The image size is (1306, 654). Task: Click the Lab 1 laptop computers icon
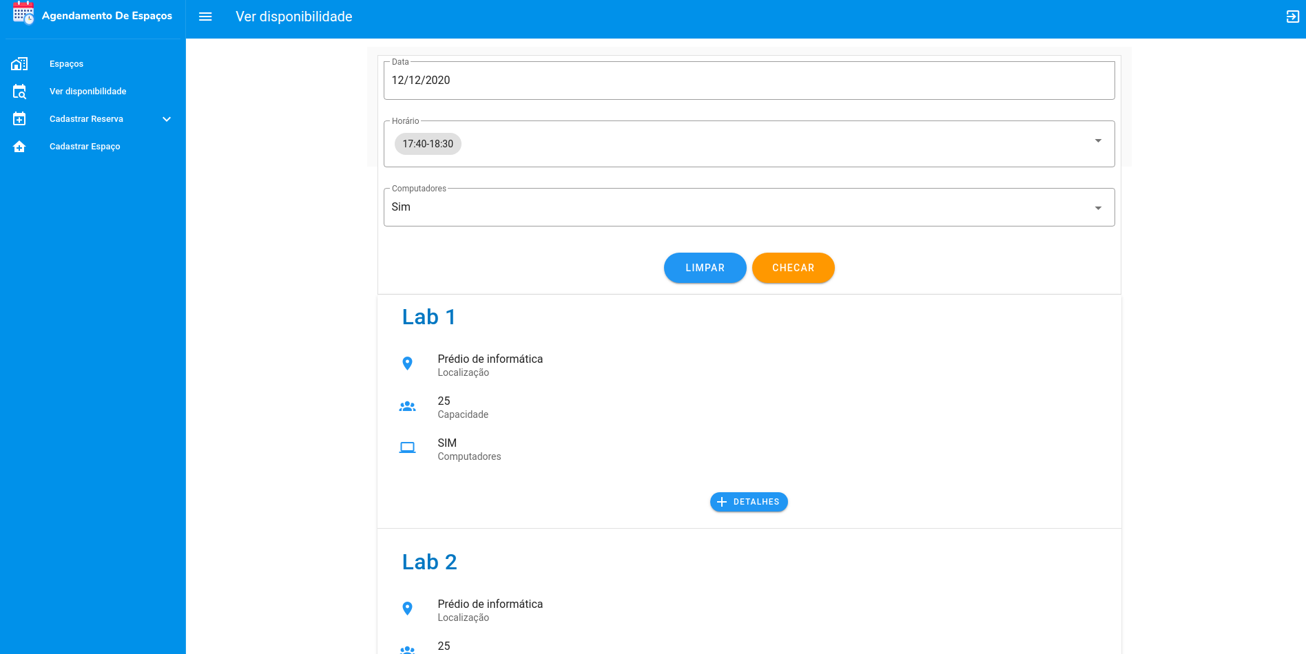[x=407, y=448]
